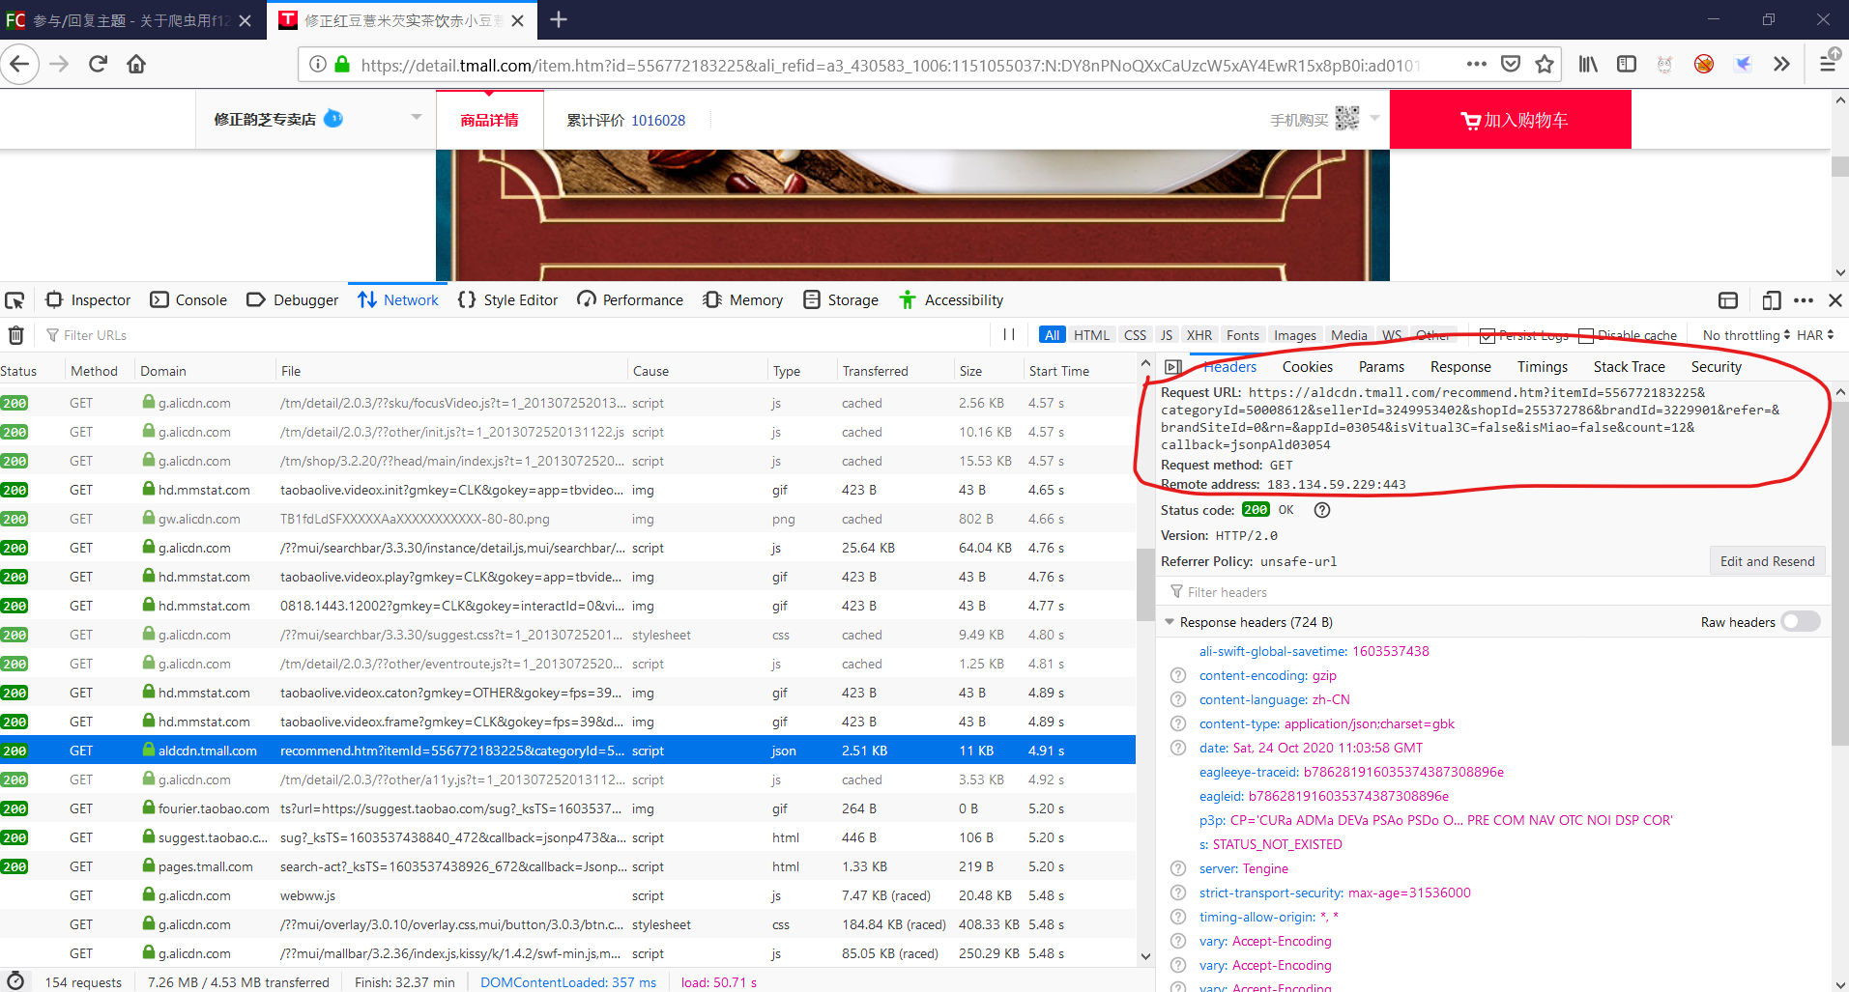Click the site information icon in URL bar
This screenshot has height=992, width=1849.
pyautogui.click(x=317, y=65)
